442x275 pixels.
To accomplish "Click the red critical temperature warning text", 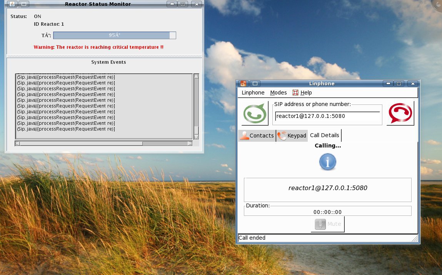I will click(x=98, y=47).
